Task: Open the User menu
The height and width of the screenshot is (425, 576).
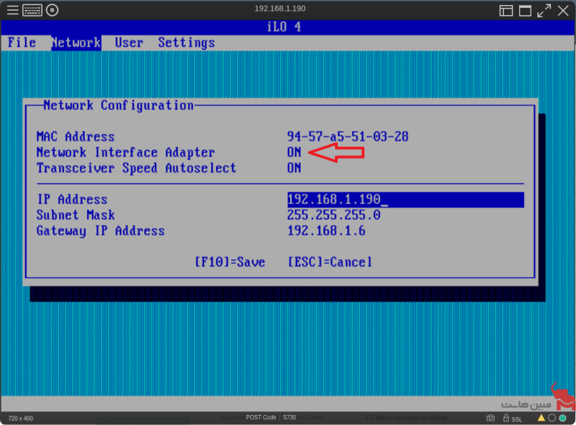Action: pos(129,42)
